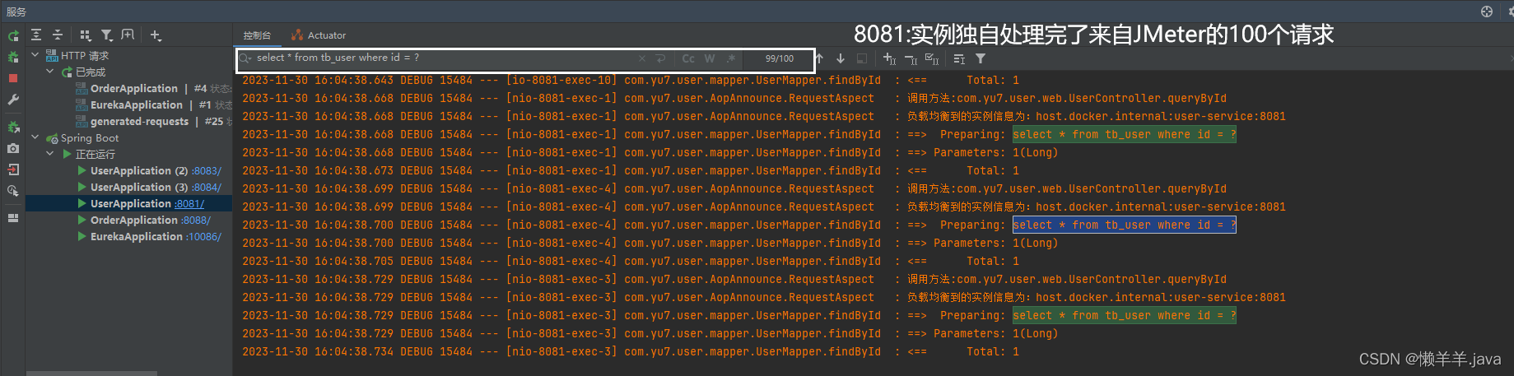1514x376 pixels.
Task: Open the wrench edit configuration icon
Action: coord(13,100)
